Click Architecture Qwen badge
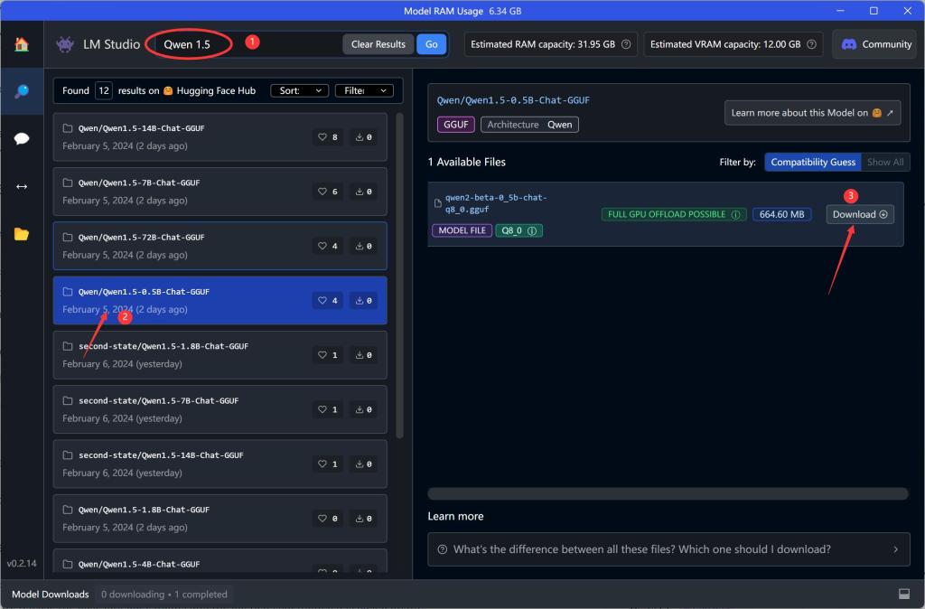This screenshot has height=609, width=925. [x=529, y=125]
